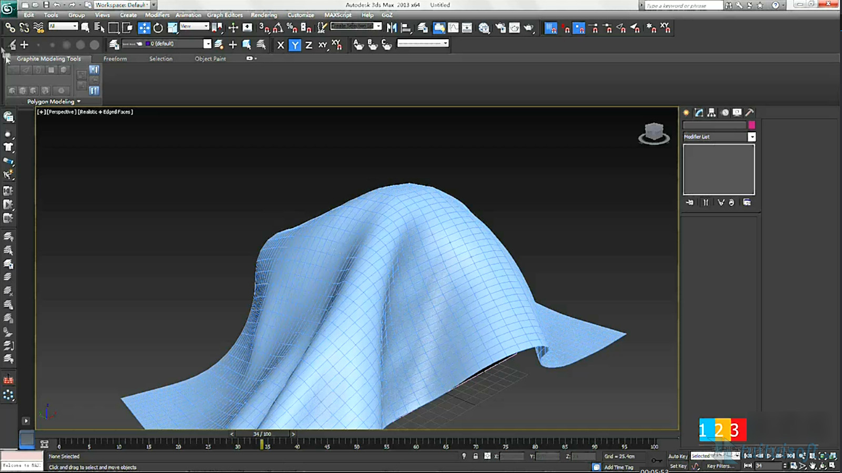
Task: Open the Modifier List dropdown
Action: 751,137
